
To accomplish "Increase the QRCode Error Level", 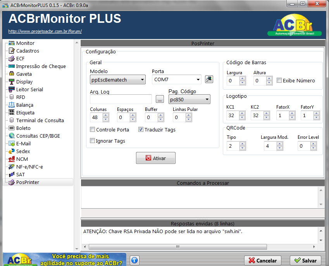I will (313, 144).
